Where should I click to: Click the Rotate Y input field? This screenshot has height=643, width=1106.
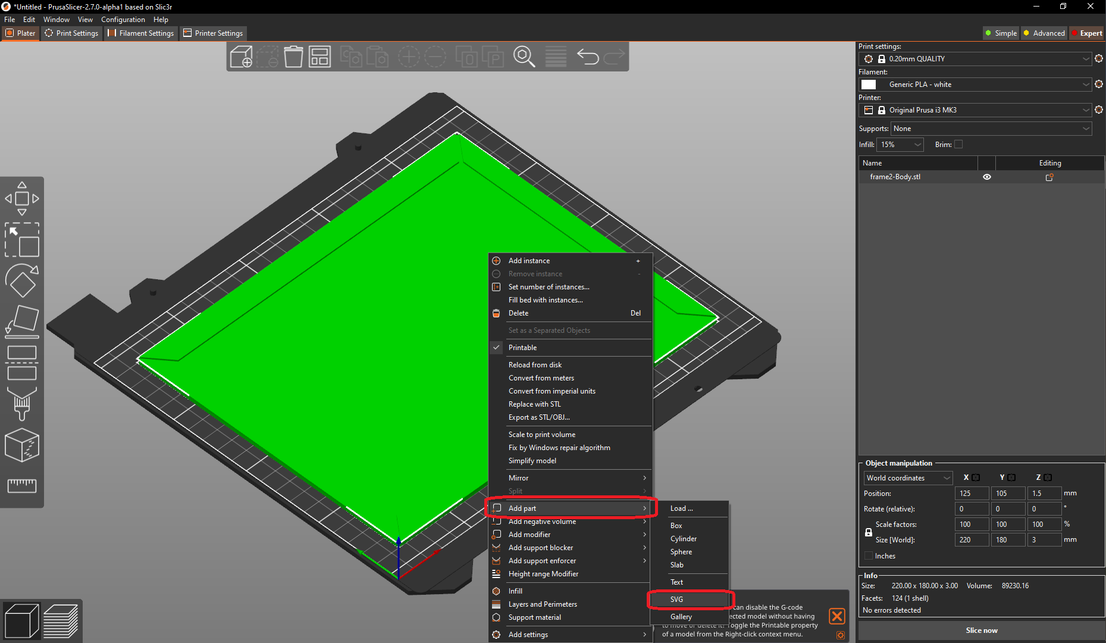click(x=1008, y=509)
